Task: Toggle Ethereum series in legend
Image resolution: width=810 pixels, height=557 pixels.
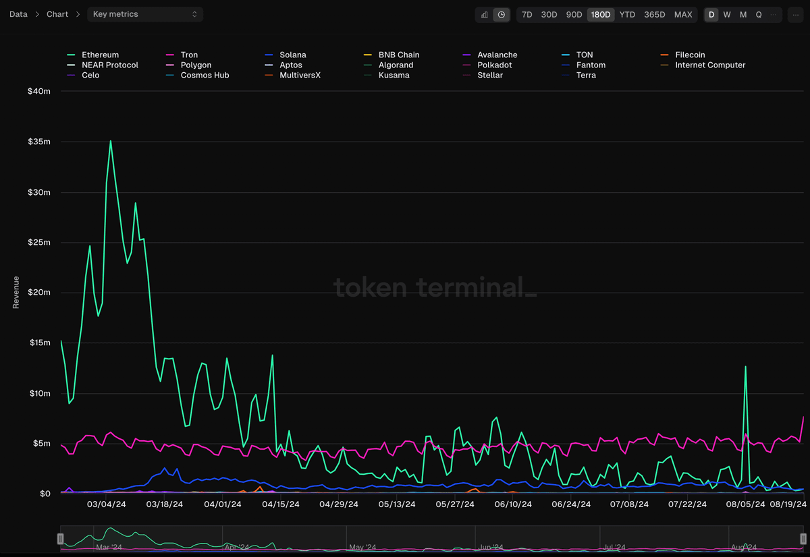Action: tap(93, 55)
